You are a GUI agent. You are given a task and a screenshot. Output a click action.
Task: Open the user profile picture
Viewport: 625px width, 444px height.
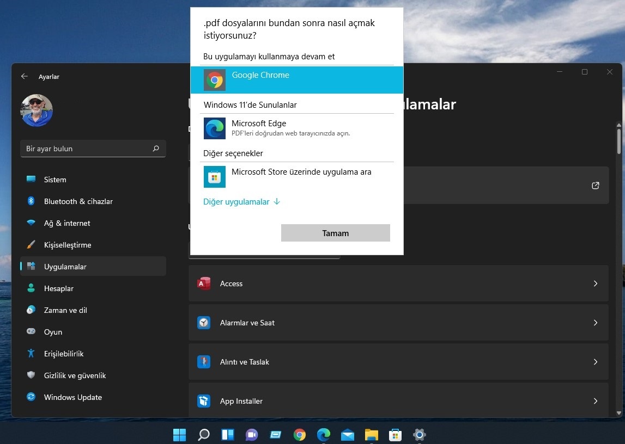click(37, 110)
